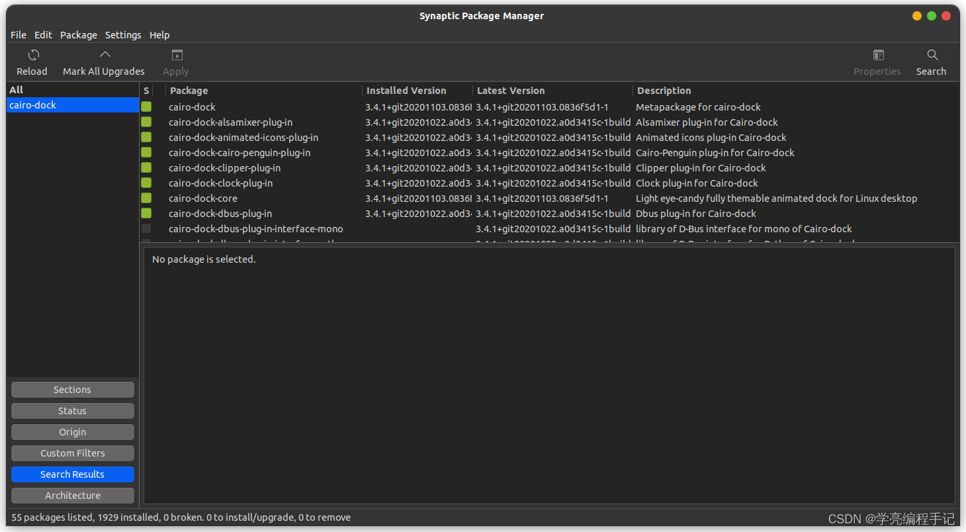
Task: Toggle status box of cairo-dock-alsamixer-plug-in
Action: 146,122
